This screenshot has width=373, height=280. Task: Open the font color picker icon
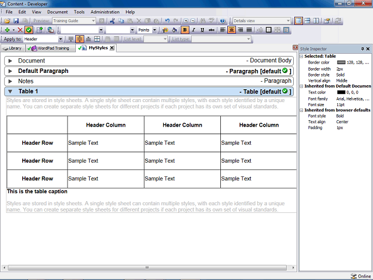(x=165, y=30)
